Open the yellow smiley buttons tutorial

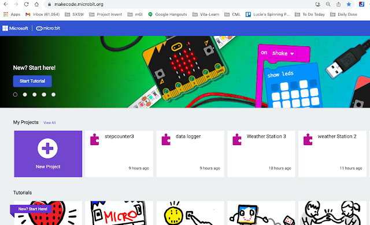click(x=190, y=213)
